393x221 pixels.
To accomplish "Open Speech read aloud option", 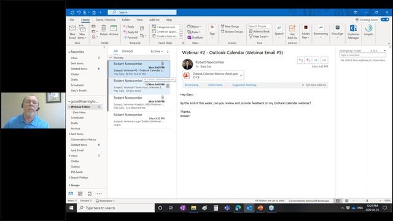I will [279, 31].
